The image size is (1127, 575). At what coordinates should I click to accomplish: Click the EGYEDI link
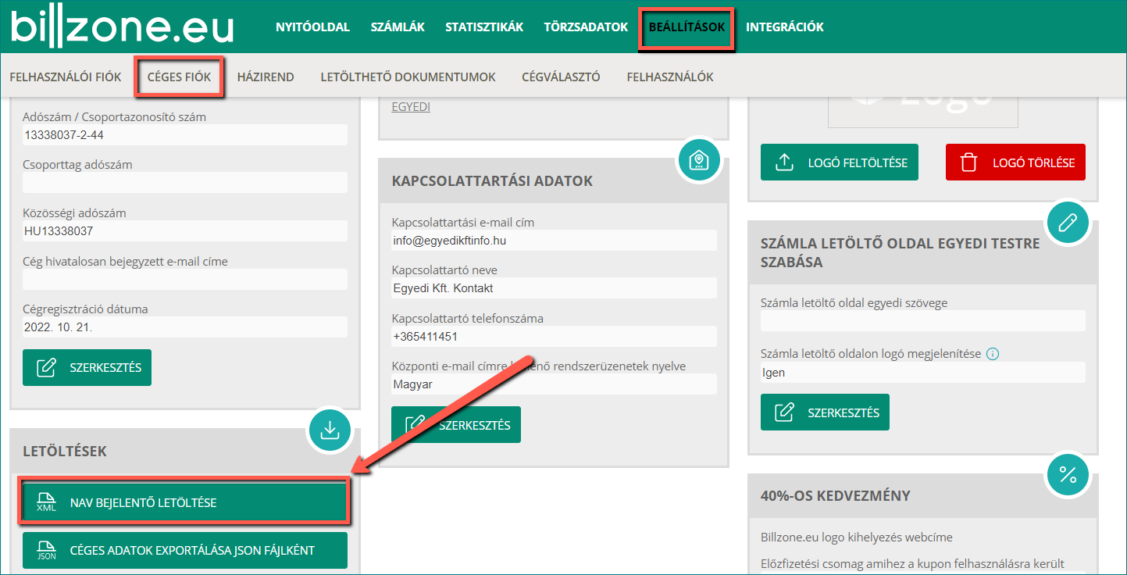click(x=411, y=107)
